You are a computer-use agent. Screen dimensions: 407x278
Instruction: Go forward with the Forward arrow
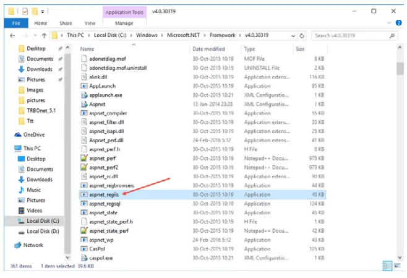(25, 35)
